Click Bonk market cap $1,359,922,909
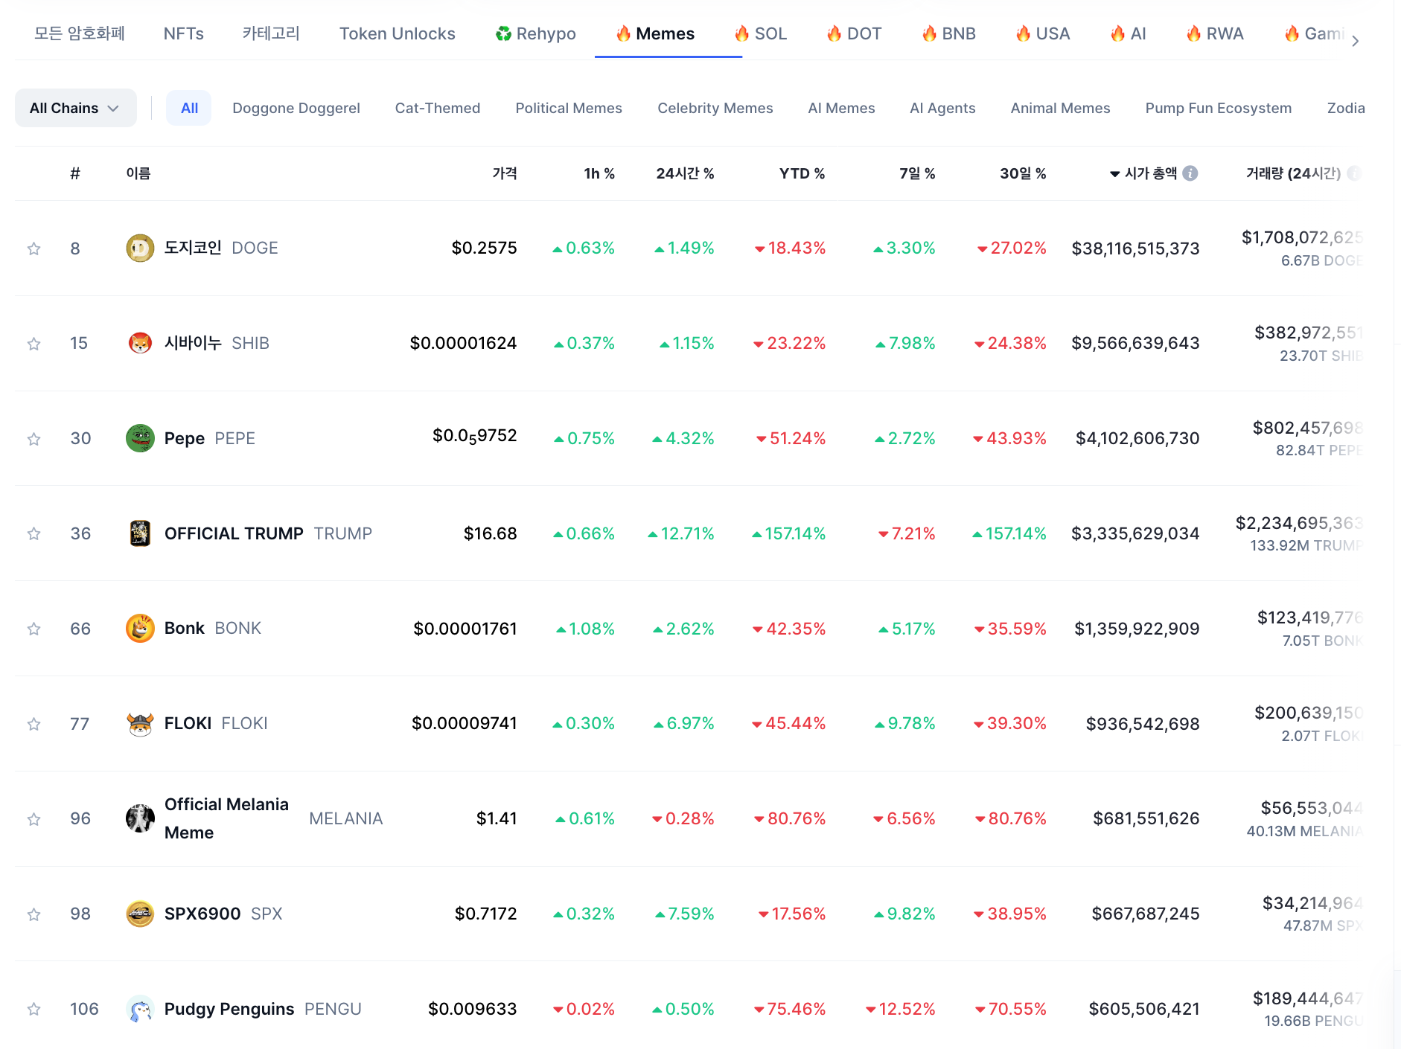Screen dimensions: 1401x1049 (1137, 629)
